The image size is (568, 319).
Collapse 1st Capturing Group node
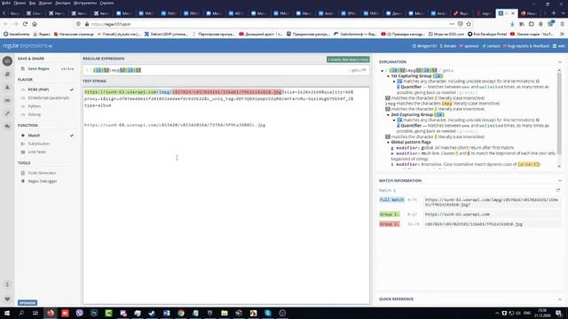[x=388, y=76]
